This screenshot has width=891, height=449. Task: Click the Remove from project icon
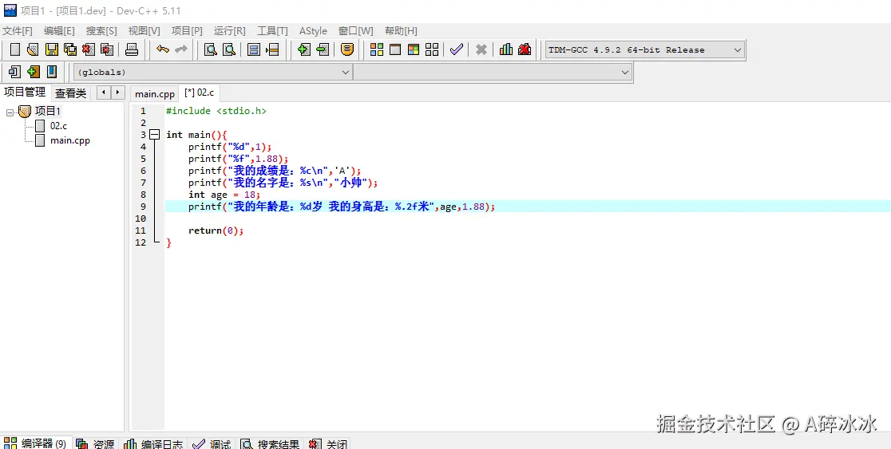[x=323, y=49]
